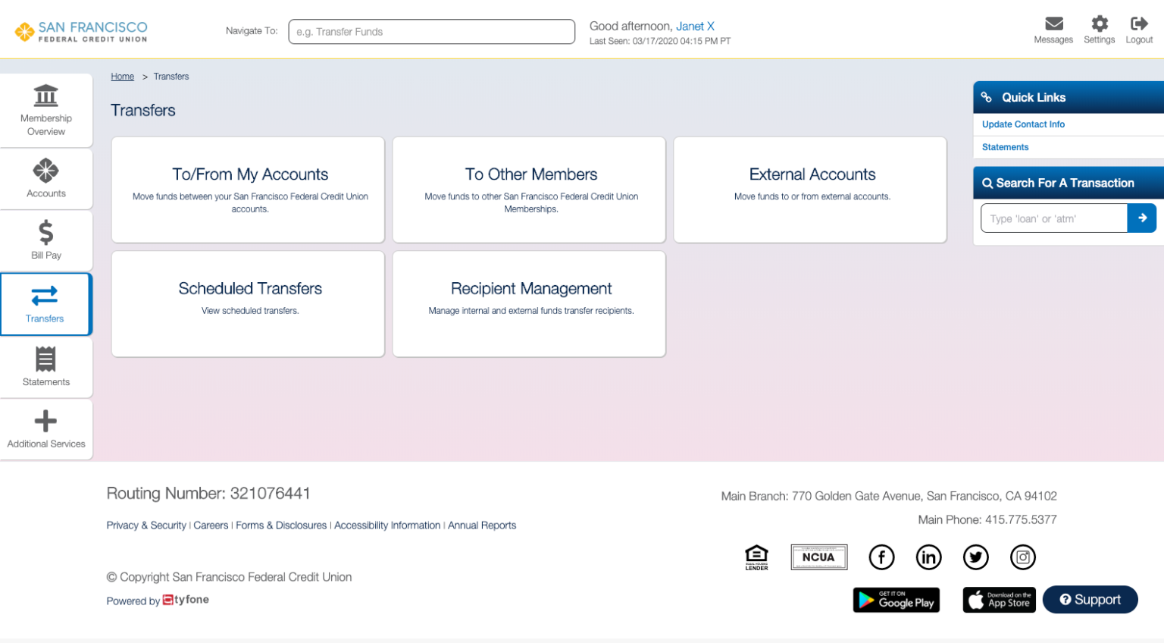The height and width of the screenshot is (643, 1164).
Task: Open Accounts from the sidebar icon
Action: (45, 172)
